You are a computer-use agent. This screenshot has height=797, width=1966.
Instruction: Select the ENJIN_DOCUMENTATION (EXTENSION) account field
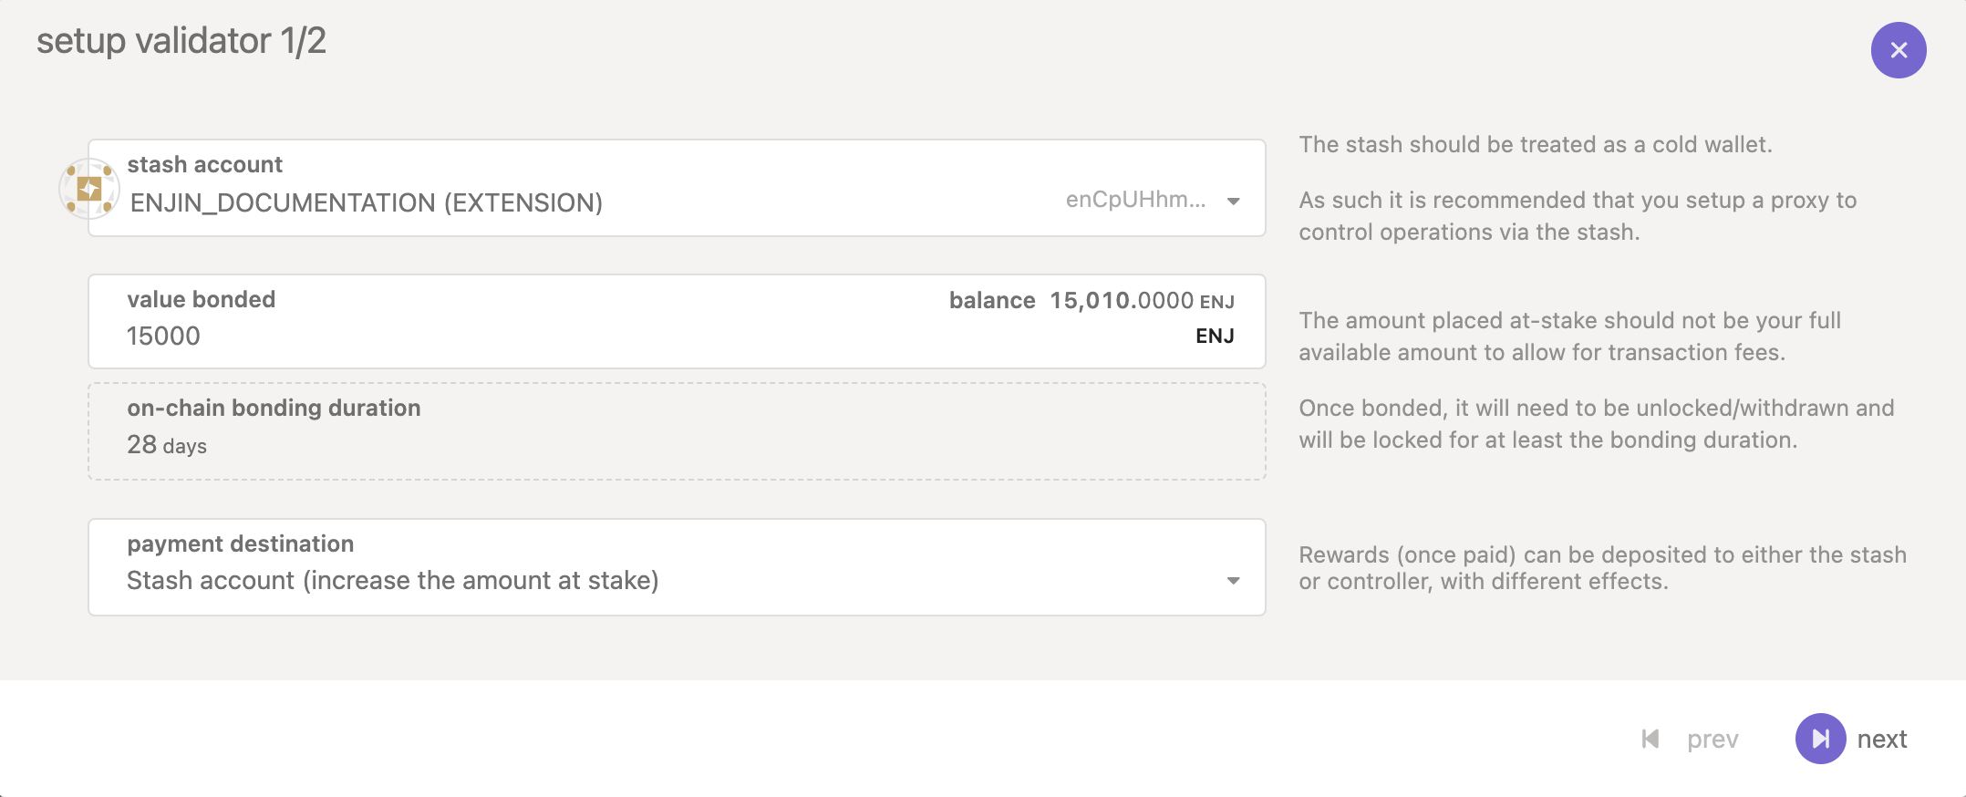pyautogui.click(x=677, y=188)
